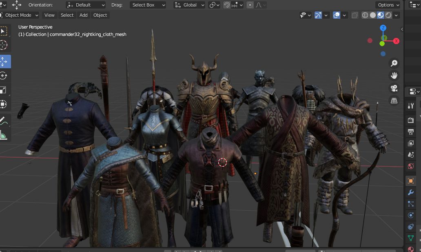
Task: Open the Scene properties tab
Action: tap(410, 155)
